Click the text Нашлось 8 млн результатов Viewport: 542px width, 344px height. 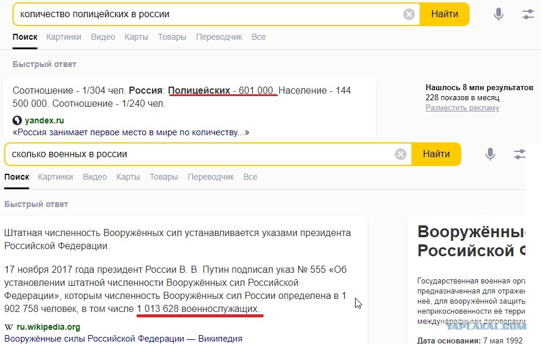479,88
